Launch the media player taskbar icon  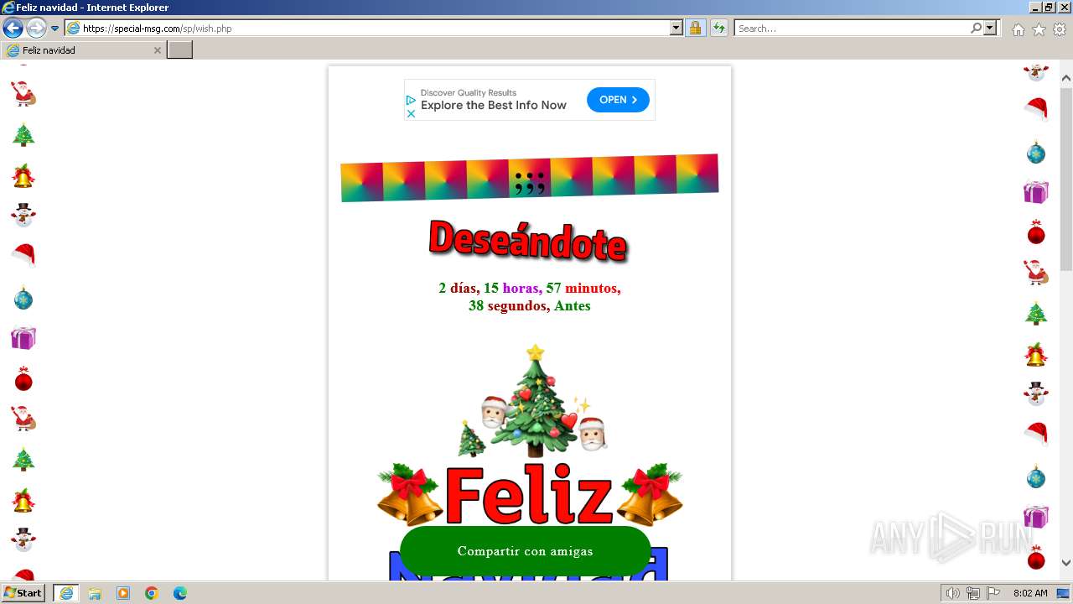pos(123,593)
